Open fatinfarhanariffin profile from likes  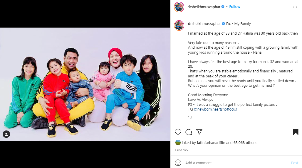click(211, 142)
